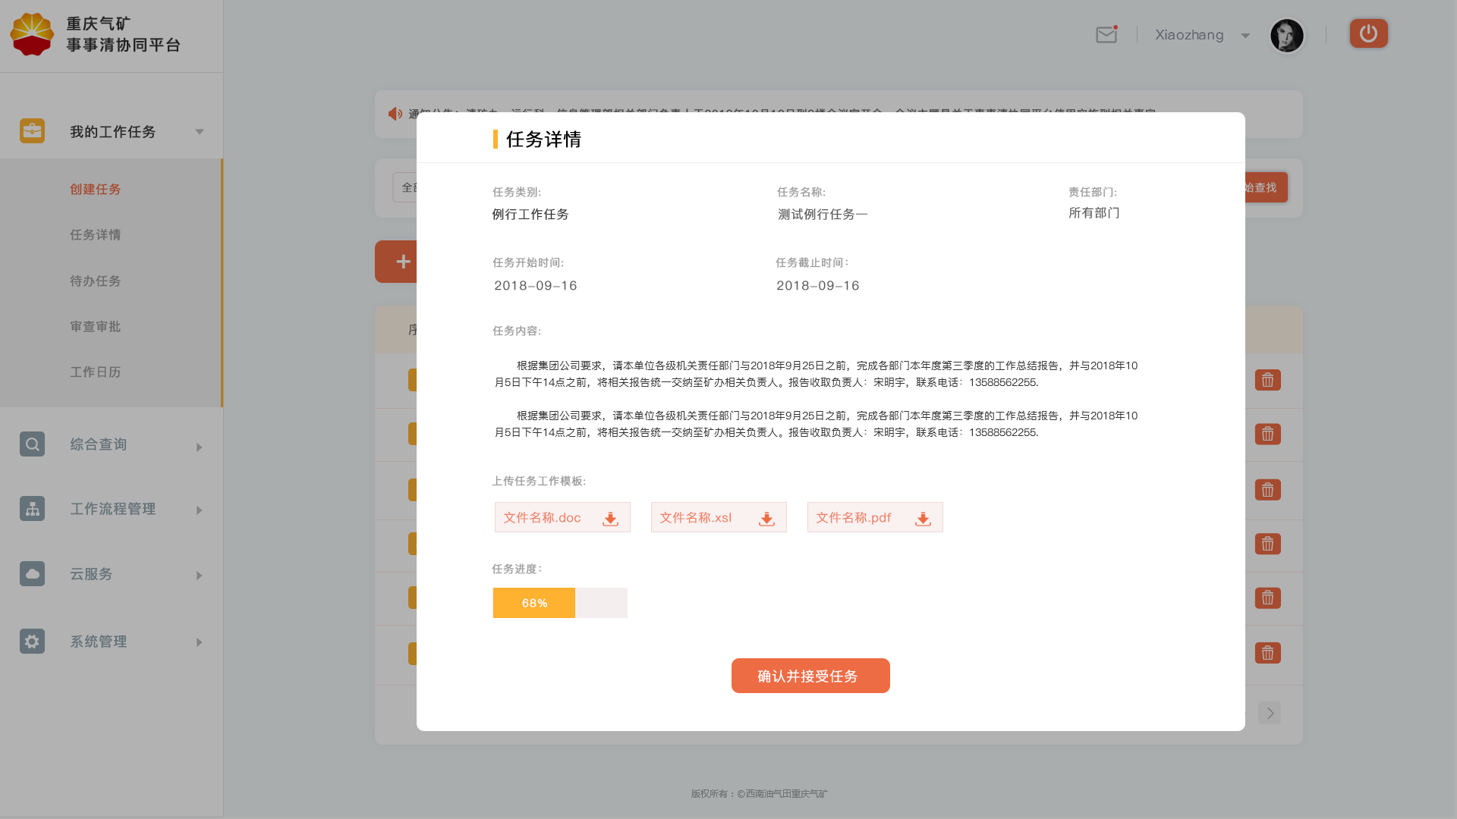Expand the 工作流程管理 section
Screen dimensions: 1457x819
(x=199, y=510)
